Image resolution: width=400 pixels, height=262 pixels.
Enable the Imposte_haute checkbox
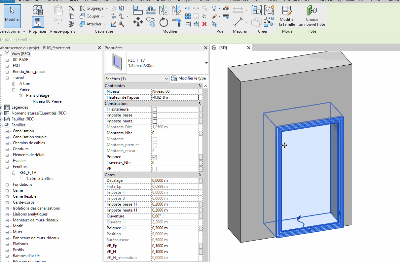point(155,121)
